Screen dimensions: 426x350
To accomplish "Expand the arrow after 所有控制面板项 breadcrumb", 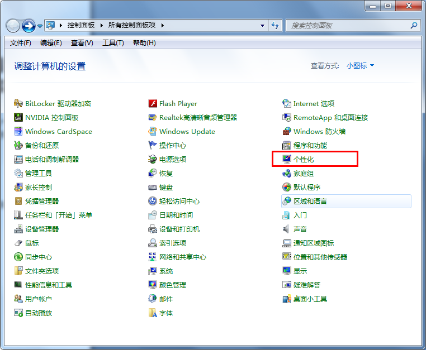I will click(163, 25).
